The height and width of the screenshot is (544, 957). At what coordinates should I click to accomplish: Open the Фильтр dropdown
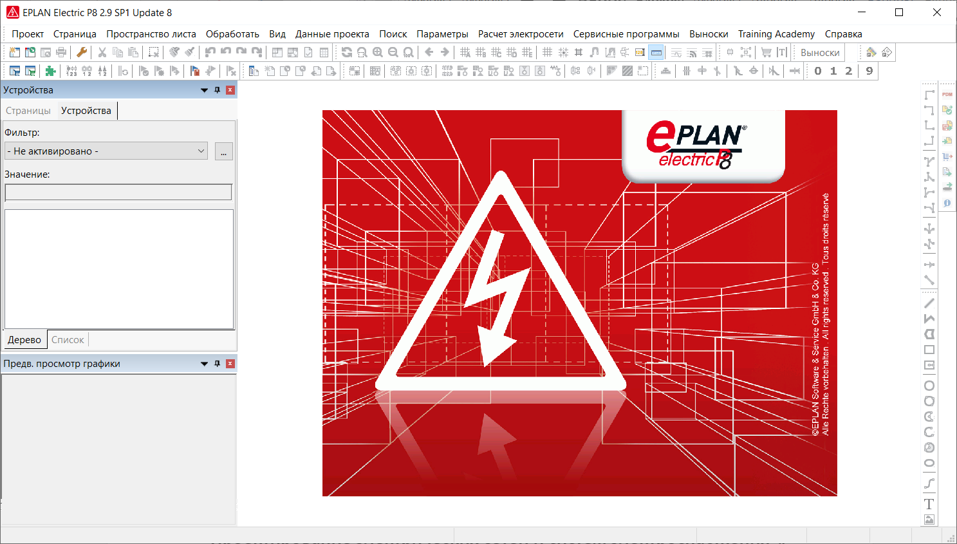[106, 151]
